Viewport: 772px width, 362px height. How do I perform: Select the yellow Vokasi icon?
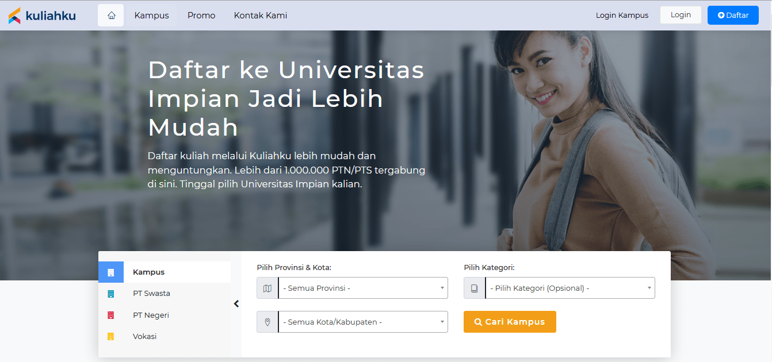click(x=111, y=337)
